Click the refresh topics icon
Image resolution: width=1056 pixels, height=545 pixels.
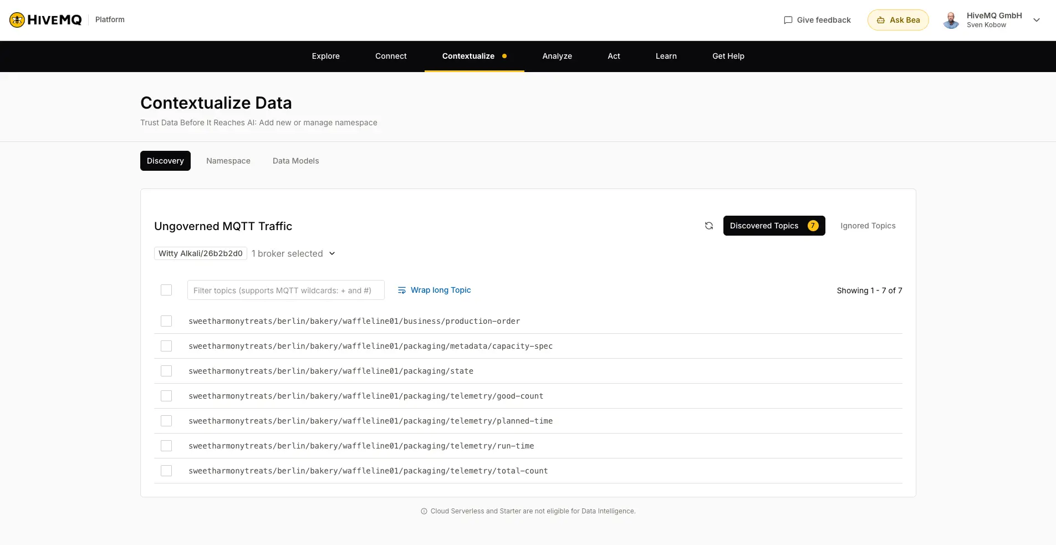pyautogui.click(x=708, y=226)
